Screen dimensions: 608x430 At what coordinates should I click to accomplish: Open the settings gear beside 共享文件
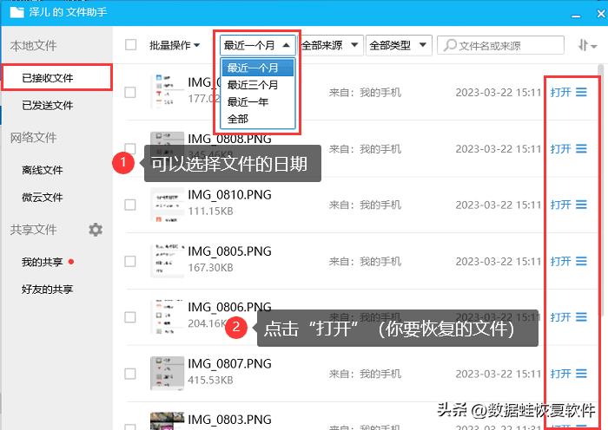click(96, 230)
